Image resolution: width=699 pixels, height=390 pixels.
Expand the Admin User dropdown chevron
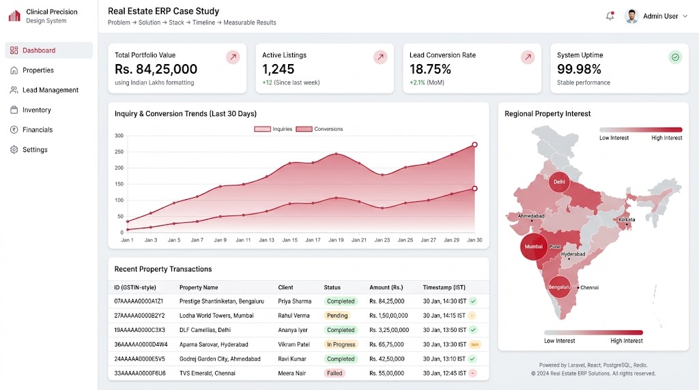click(685, 16)
